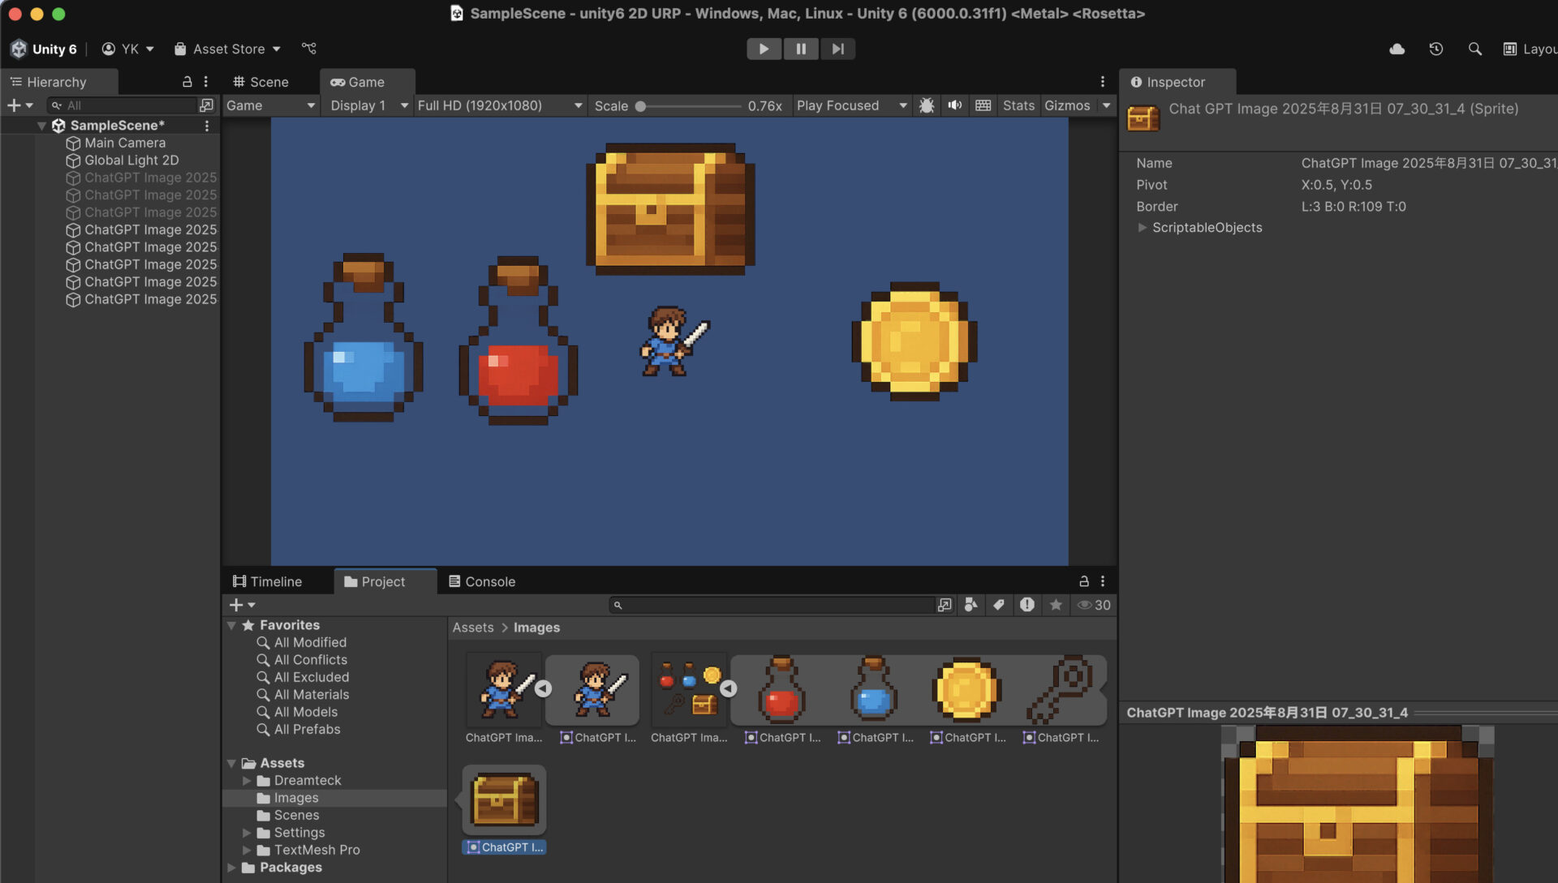The image size is (1558, 883).
Task: Click the Unity 6 logo button
Action: pos(44,49)
